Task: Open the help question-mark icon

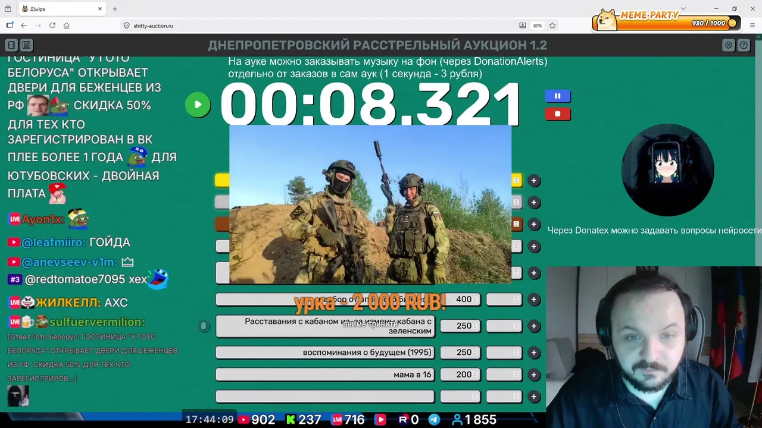Action: tap(744, 45)
